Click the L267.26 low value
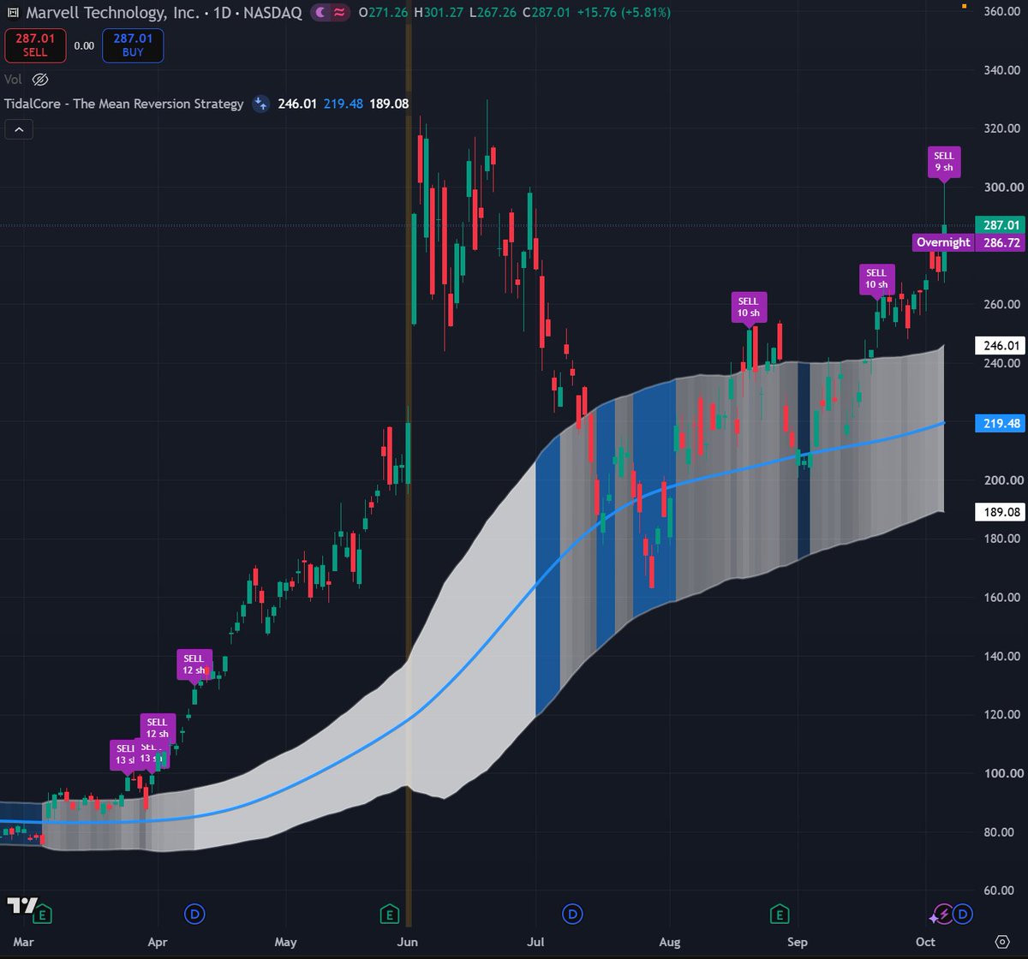1028x959 pixels. pos(493,13)
